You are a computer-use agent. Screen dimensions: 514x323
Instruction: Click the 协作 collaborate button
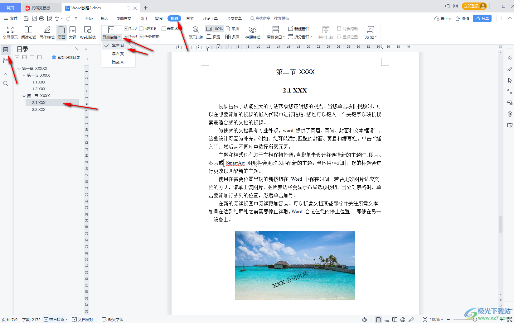pos(462,18)
